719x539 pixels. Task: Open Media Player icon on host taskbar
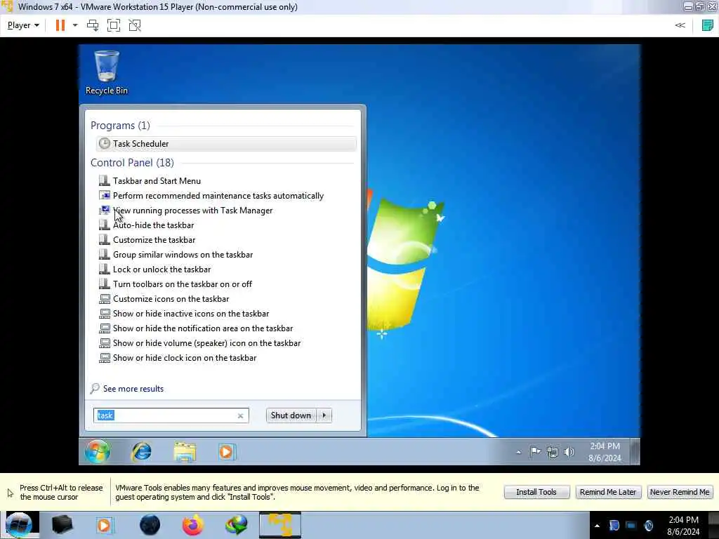105,525
